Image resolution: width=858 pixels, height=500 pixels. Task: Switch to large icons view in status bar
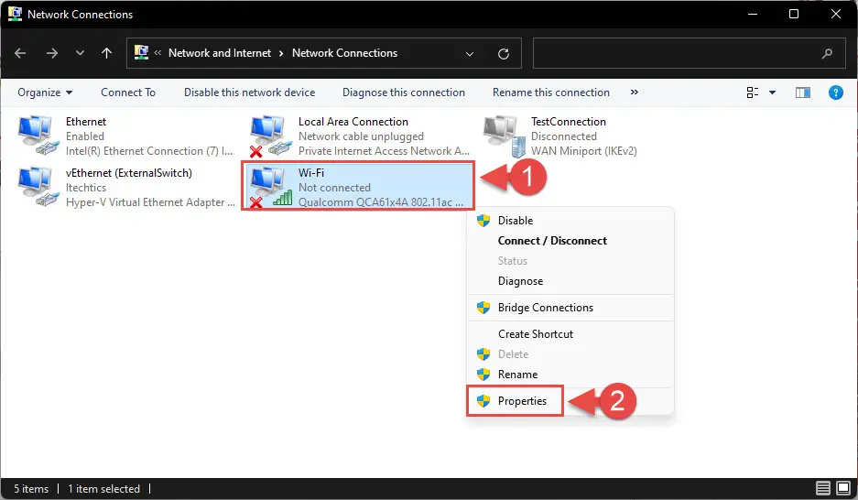[843, 487]
